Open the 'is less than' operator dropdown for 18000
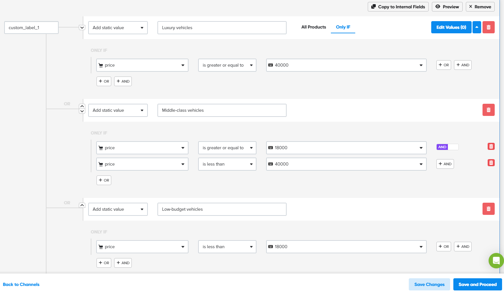 click(x=227, y=247)
